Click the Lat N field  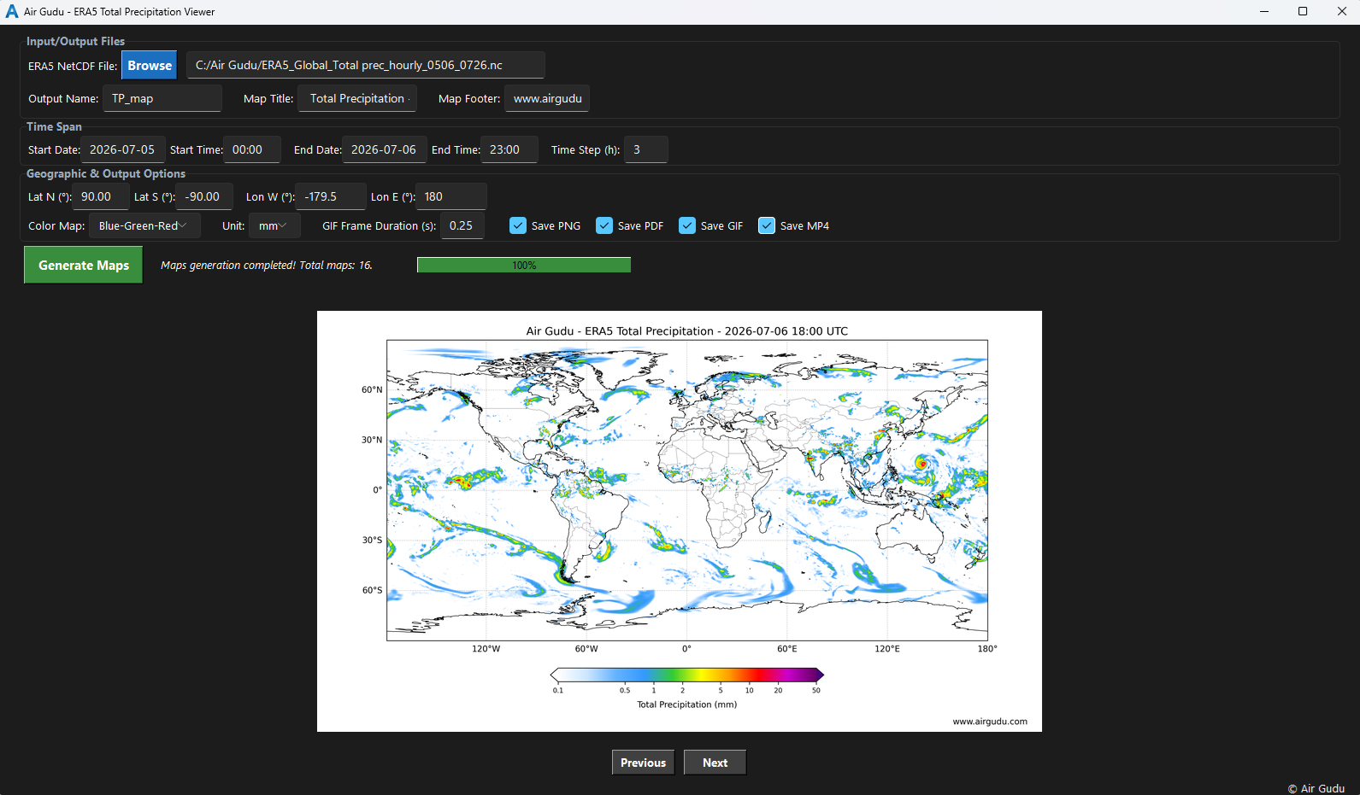(101, 196)
